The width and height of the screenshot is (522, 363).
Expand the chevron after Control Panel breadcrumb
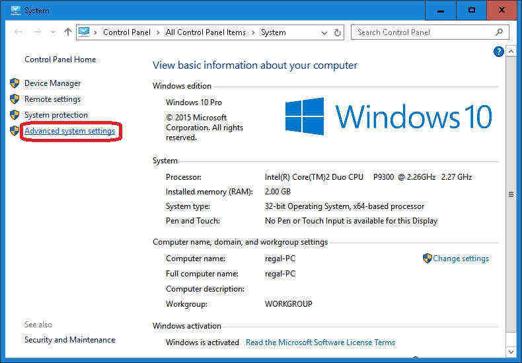click(x=158, y=32)
